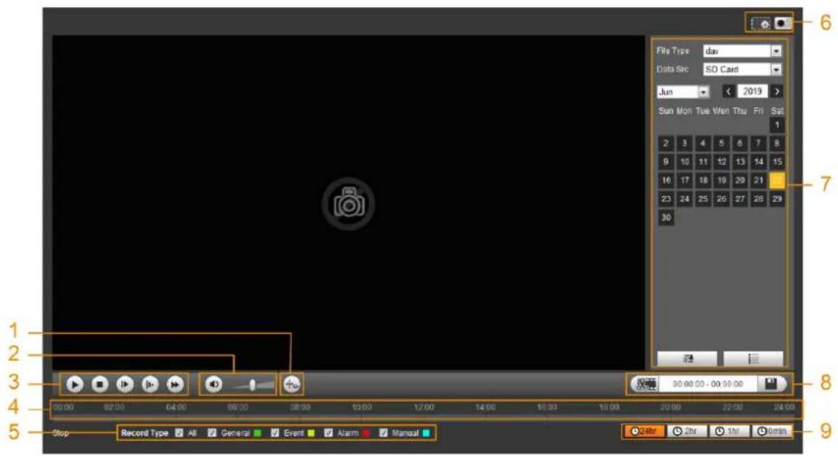Set the timeline scale to 1hr
Image resolution: width=838 pixels, height=456 pixels.
point(730,431)
